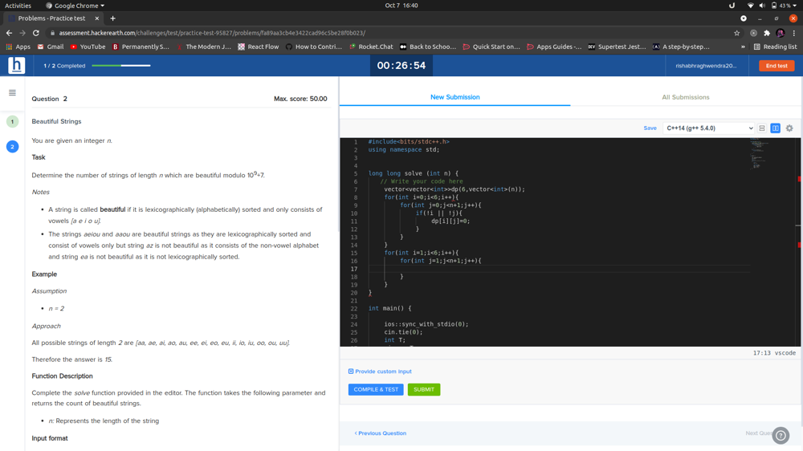Open the editor settings gear
Image resolution: width=803 pixels, height=451 pixels.
pos(789,128)
